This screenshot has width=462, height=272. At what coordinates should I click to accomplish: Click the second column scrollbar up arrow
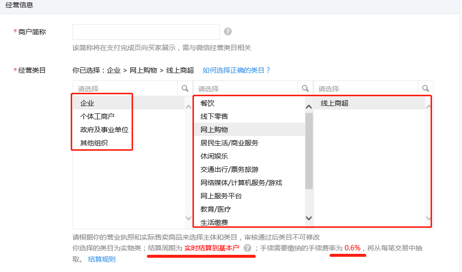(309, 107)
